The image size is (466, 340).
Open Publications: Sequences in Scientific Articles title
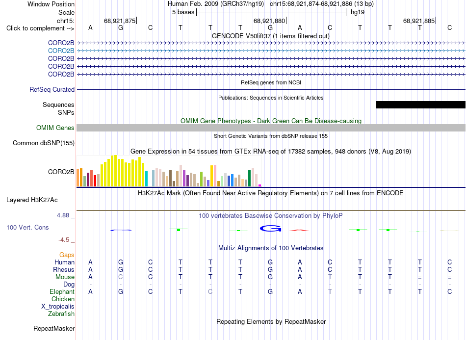pyautogui.click(x=271, y=98)
